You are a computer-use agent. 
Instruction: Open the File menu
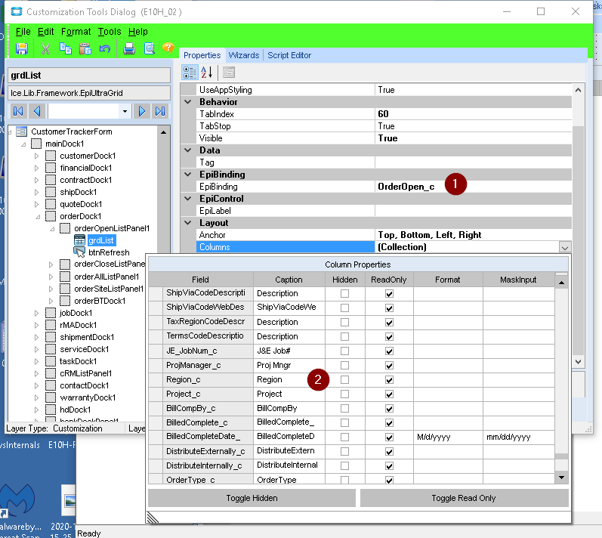23,32
